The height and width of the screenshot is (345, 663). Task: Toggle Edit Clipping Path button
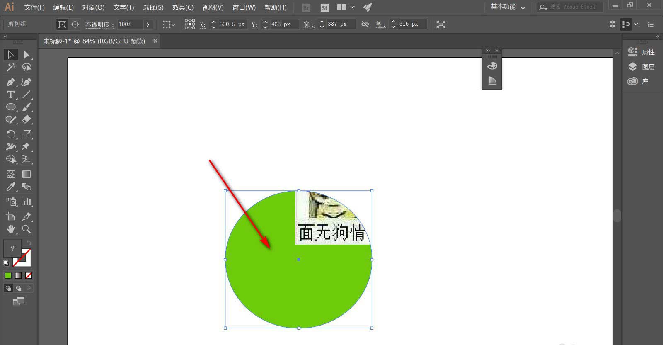(x=62, y=24)
